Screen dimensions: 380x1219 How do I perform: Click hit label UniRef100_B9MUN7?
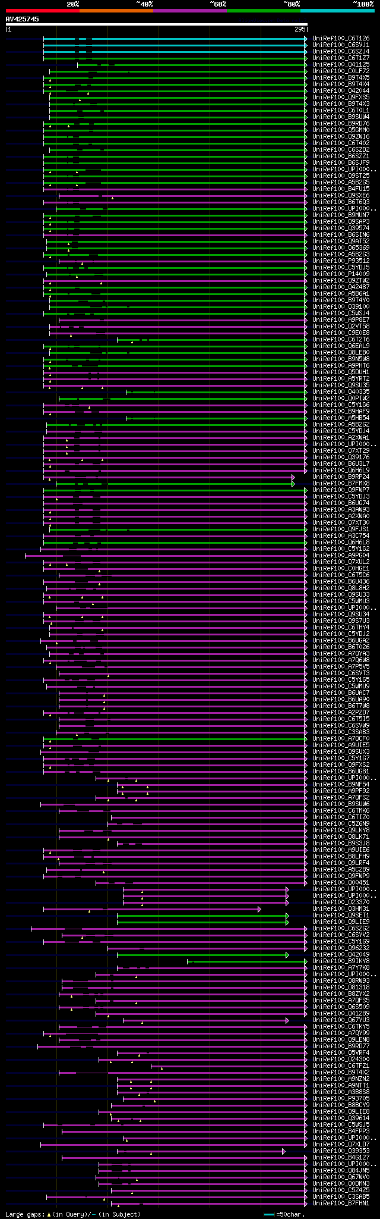click(341, 215)
